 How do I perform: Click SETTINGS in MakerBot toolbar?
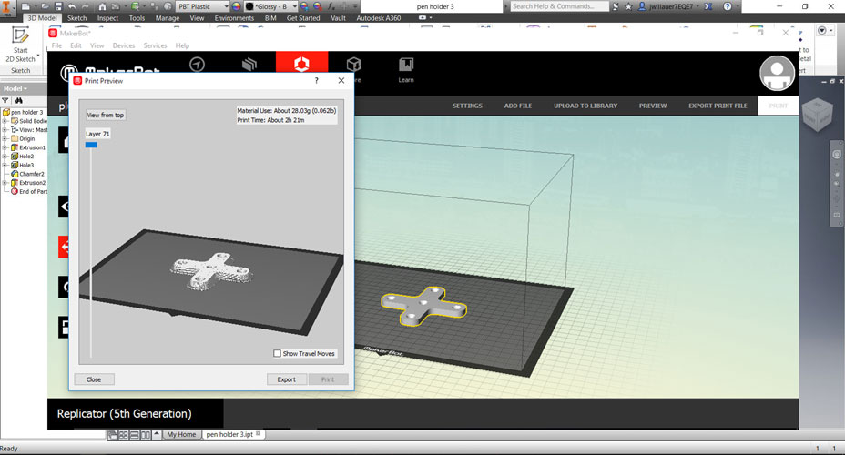click(467, 106)
